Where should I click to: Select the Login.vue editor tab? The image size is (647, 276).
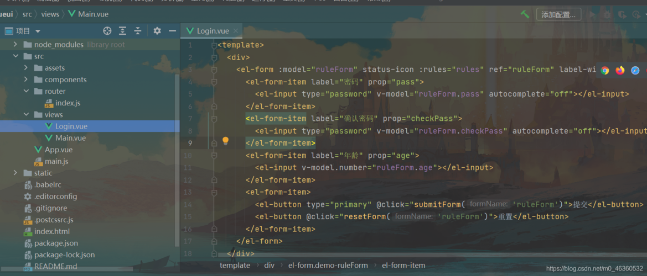click(x=211, y=31)
